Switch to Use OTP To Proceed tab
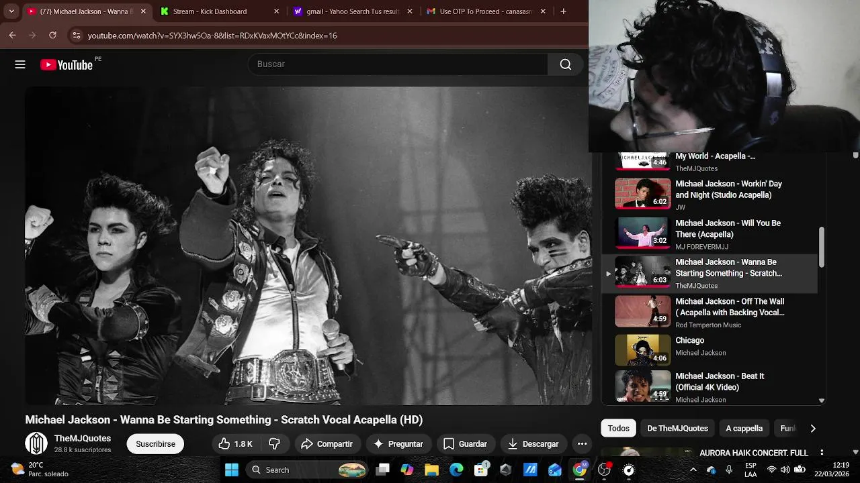This screenshot has width=860, height=483. pos(485,11)
